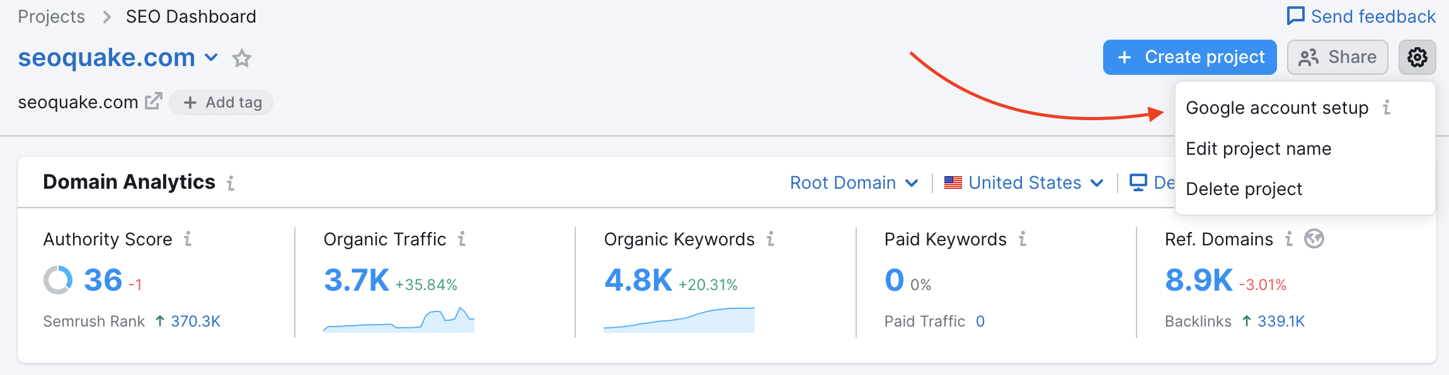
Task: Click the globe icon beside Ref. Domains
Action: coord(1314,238)
